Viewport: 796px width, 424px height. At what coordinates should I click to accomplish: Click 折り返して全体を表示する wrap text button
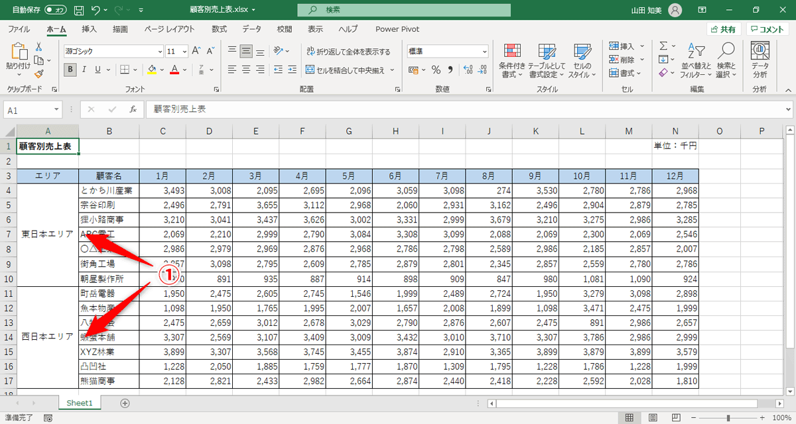click(x=348, y=51)
